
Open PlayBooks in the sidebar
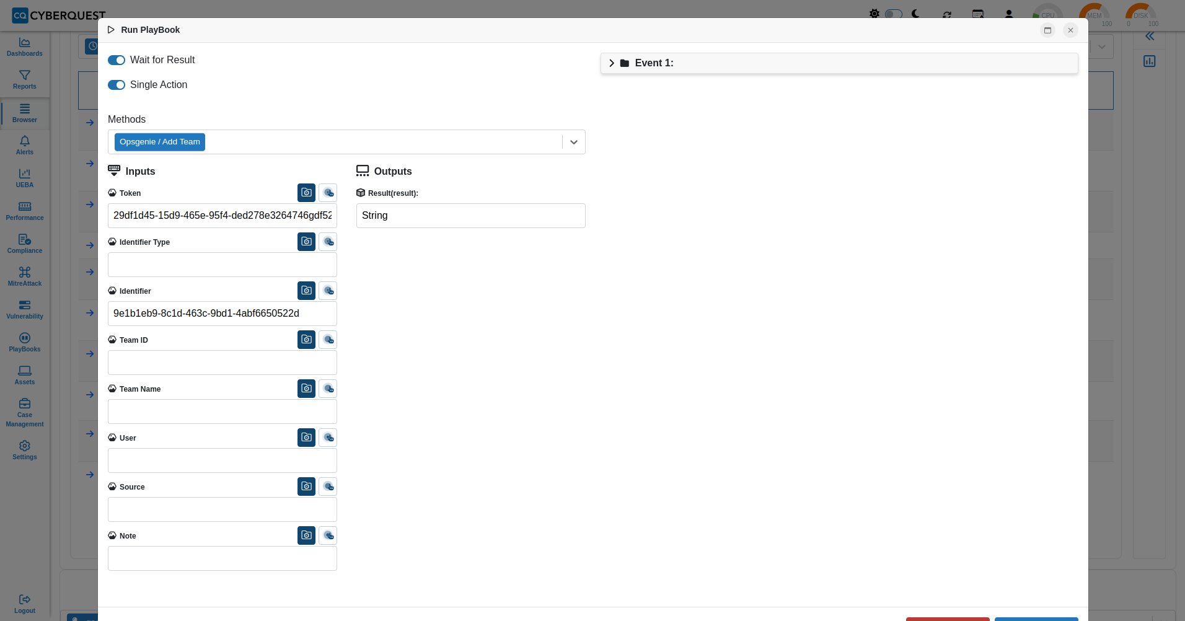point(25,343)
